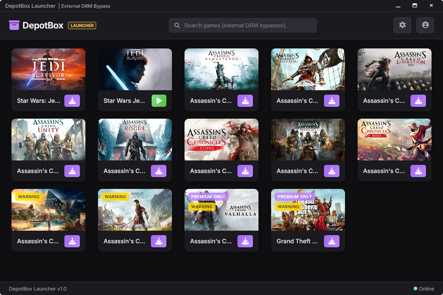The height and width of the screenshot is (295, 443).
Task: Open the Assassin's Creed Unity cover
Action: pos(48,140)
